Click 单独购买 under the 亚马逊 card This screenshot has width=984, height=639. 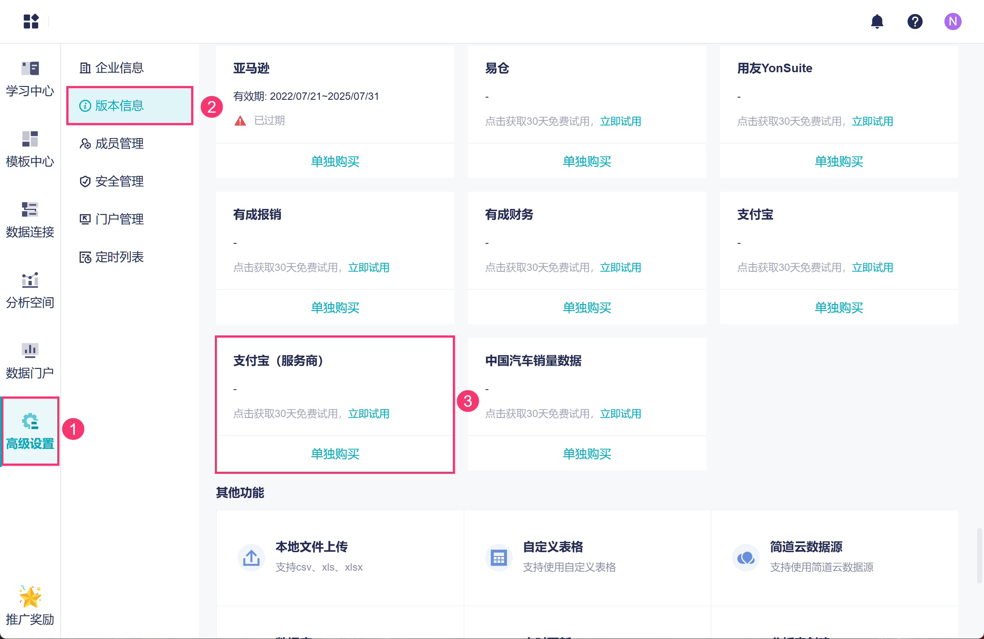click(335, 162)
